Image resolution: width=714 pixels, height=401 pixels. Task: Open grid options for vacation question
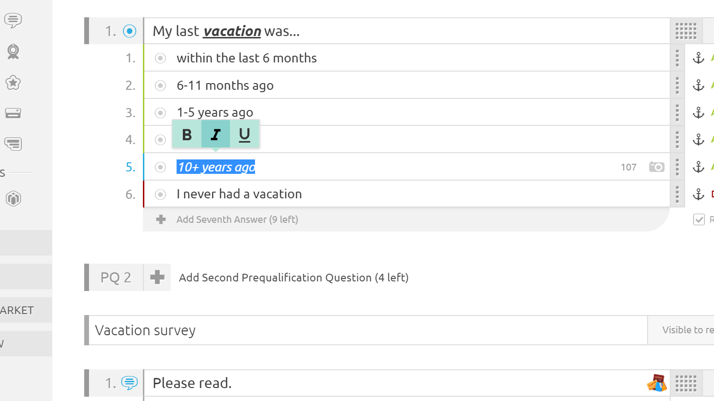pyautogui.click(x=686, y=31)
